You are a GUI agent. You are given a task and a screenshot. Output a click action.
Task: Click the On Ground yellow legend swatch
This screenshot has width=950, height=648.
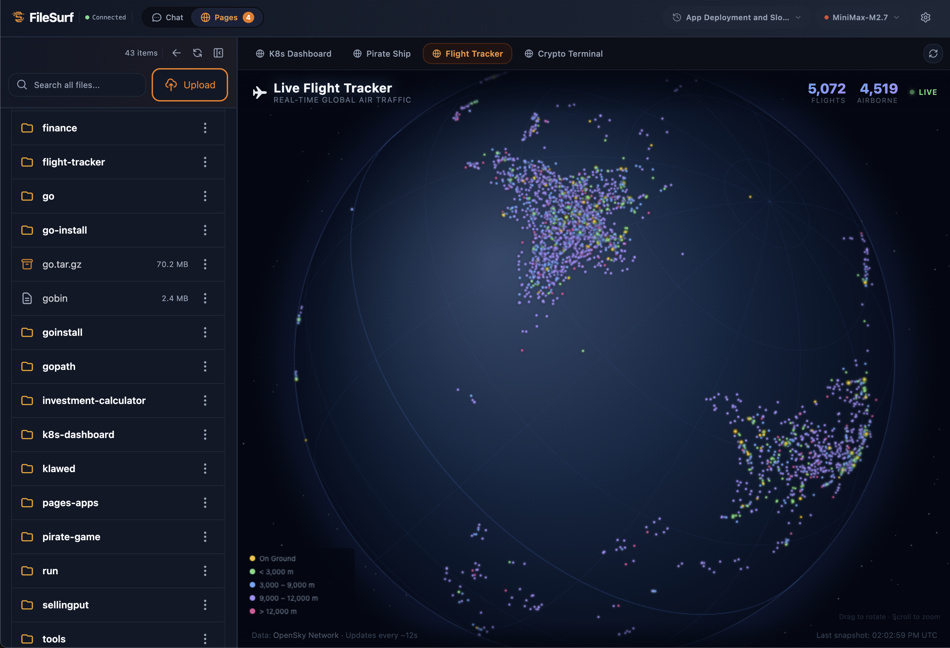tap(252, 559)
